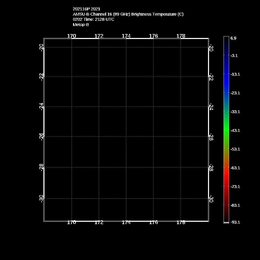Click the -22 latitude label on right axis
260x260 pixels.
[211, 77]
